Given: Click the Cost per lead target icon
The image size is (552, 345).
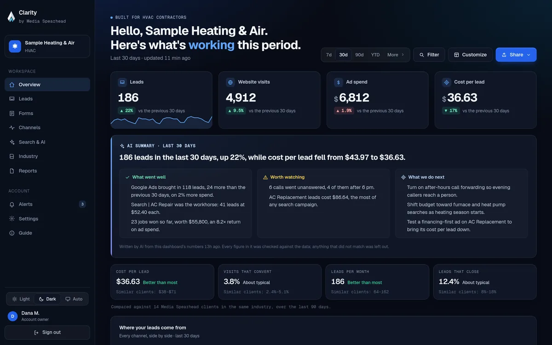Looking at the screenshot, I should click(446, 82).
